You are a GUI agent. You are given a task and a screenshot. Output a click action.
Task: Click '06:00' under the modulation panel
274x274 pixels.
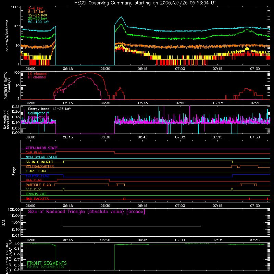coord(30,137)
